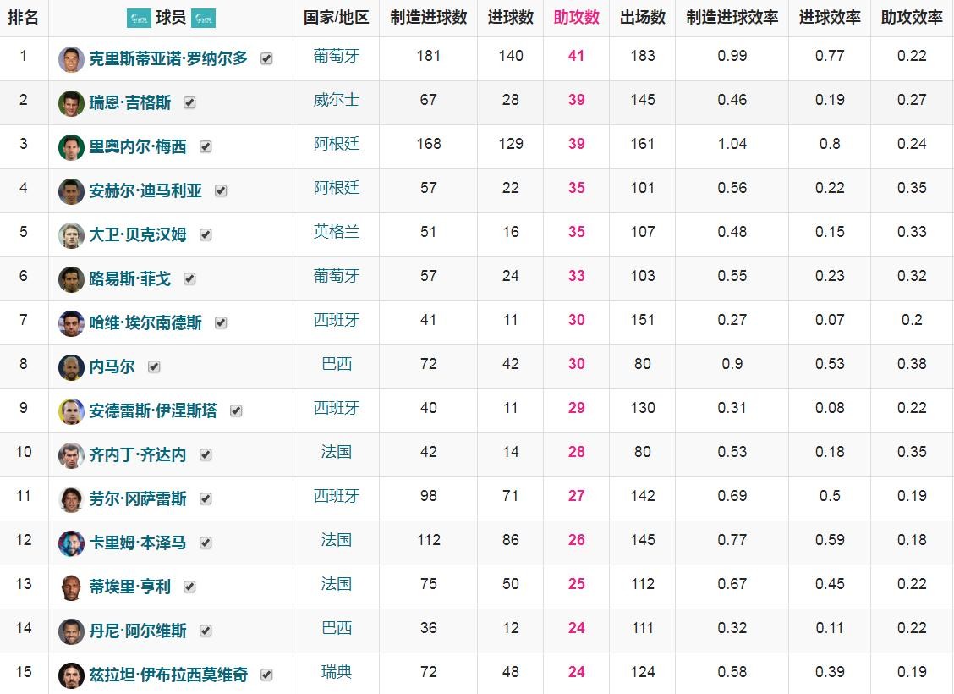Open 齐内丁·齐达内's avatar thumbnail
This screenshot has width=954, height=694.
(x=71, y=455)
